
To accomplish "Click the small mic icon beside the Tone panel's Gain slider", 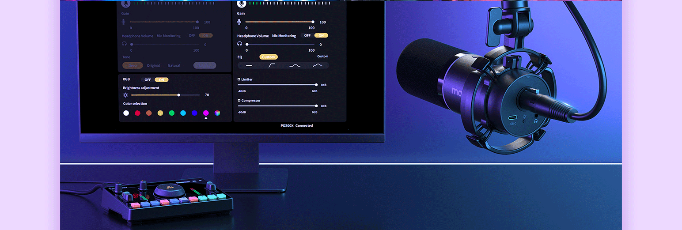I will 124,22.
